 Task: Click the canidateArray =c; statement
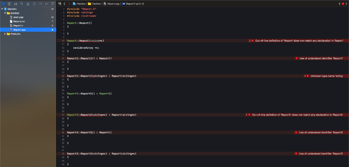click(86, 48)
